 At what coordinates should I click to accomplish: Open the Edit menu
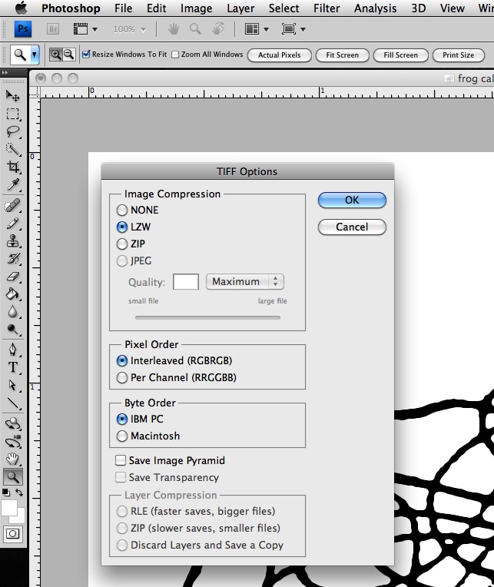coord(157,8)
